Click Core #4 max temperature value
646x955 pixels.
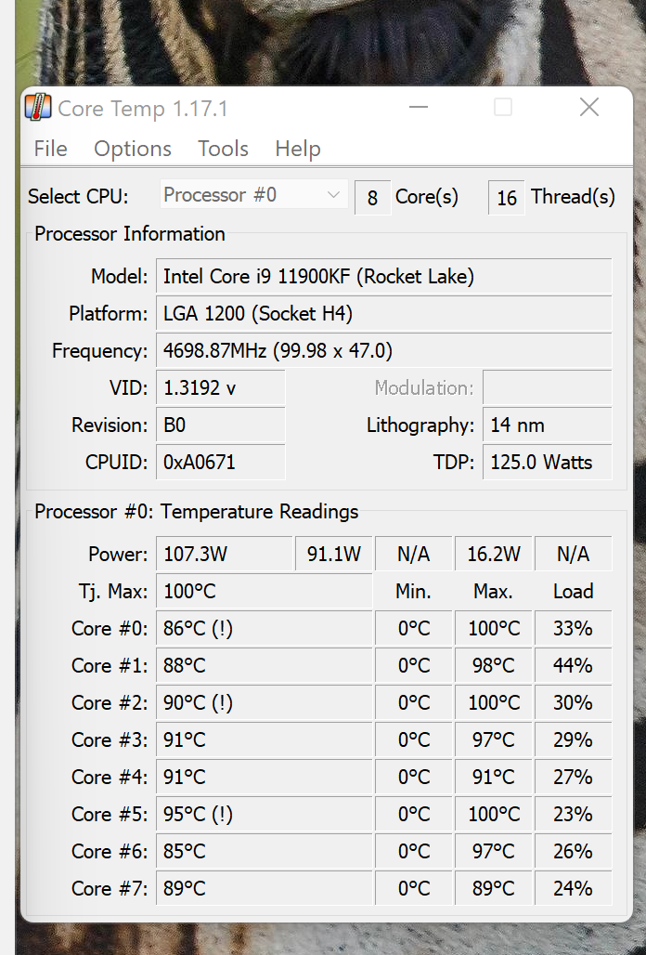tap(494, 778)
